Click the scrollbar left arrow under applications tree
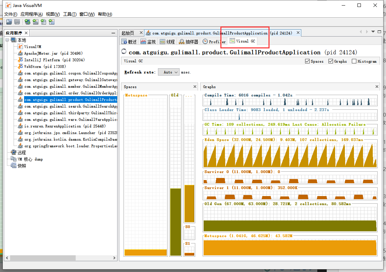Viewport: 386px width, 272px height. [x=7, y=258]
